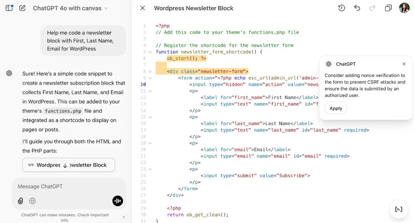Open the user profile avatar
414x223 pixels.
tap(404, 8)
